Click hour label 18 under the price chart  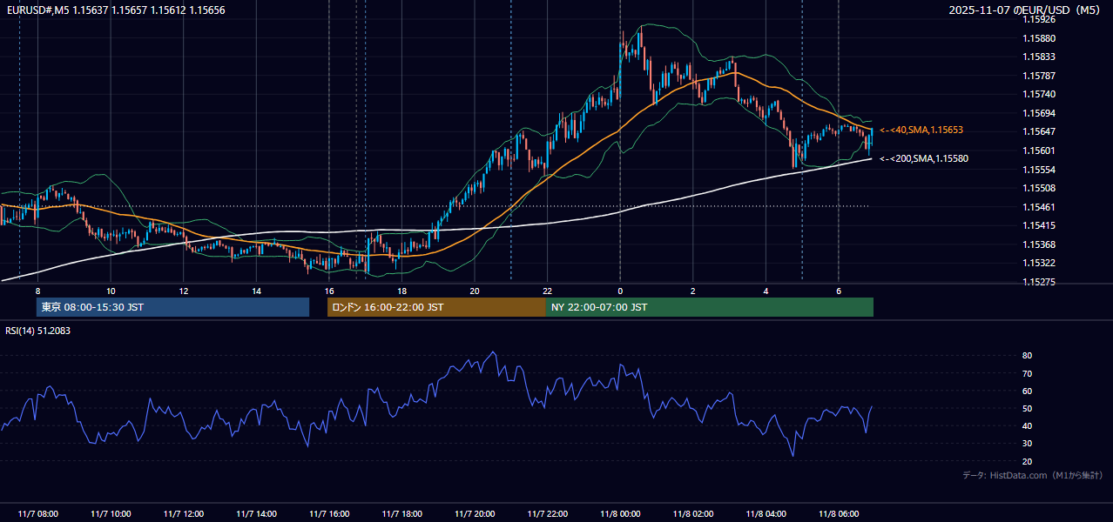pyautogui.click(x=401, y=291)
